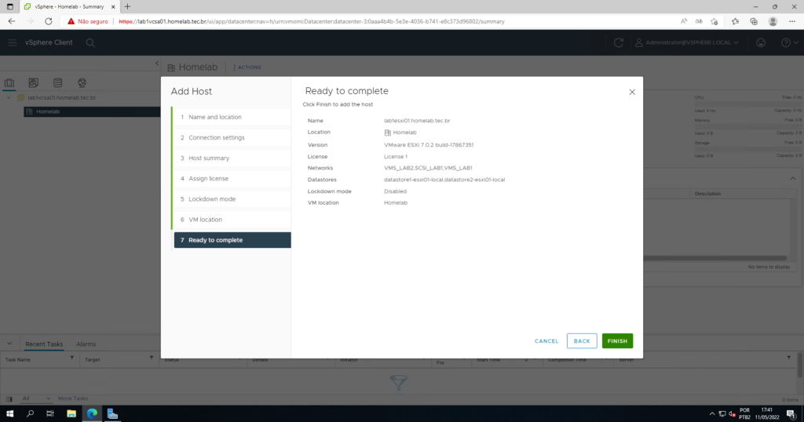Click the Description column header
The width and height of the screenshot is (804, 422).
(x=707, y=194)
